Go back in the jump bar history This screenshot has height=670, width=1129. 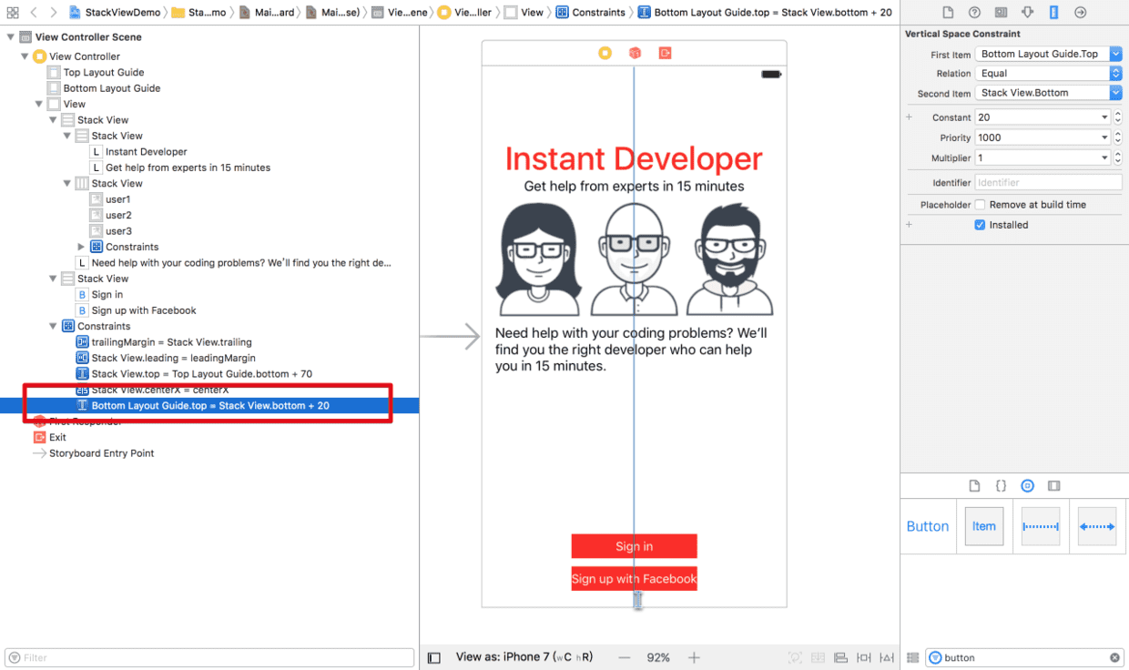coord(34,13)
